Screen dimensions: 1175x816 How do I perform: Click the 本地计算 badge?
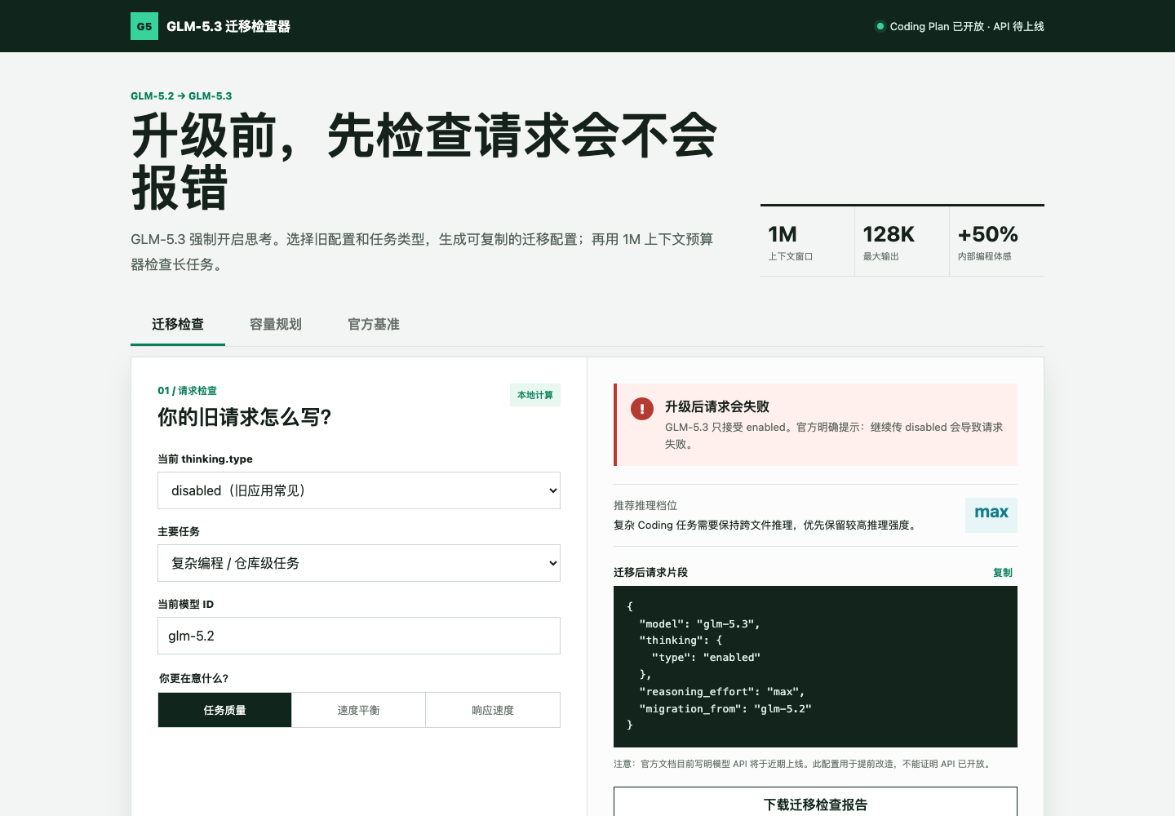tap(535, 395)
